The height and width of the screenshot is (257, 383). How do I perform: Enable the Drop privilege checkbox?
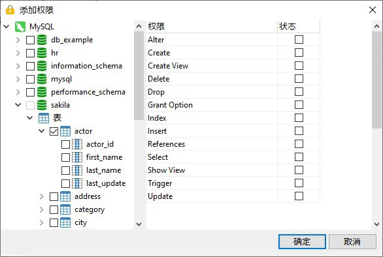click(x=299, y=92)
